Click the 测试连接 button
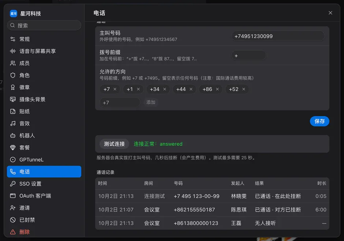The width and height of the screenshot is (344, 241). (114, 144)
